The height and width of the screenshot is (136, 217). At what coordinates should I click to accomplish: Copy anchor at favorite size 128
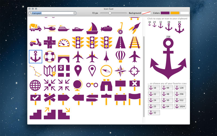pos(180,88)
